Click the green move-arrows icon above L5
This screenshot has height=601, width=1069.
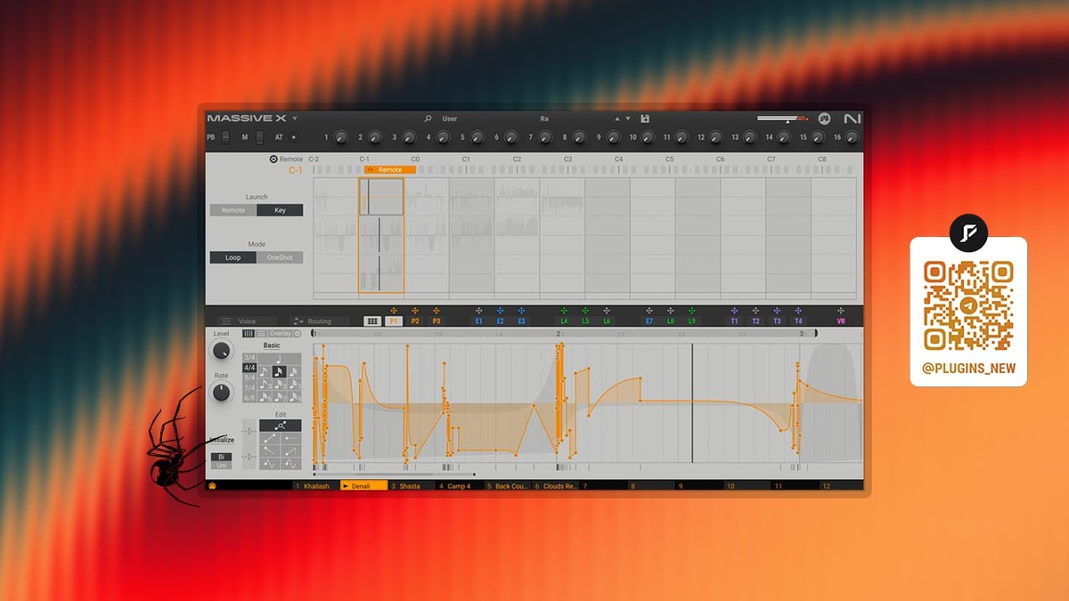click(x=585, y=311)
